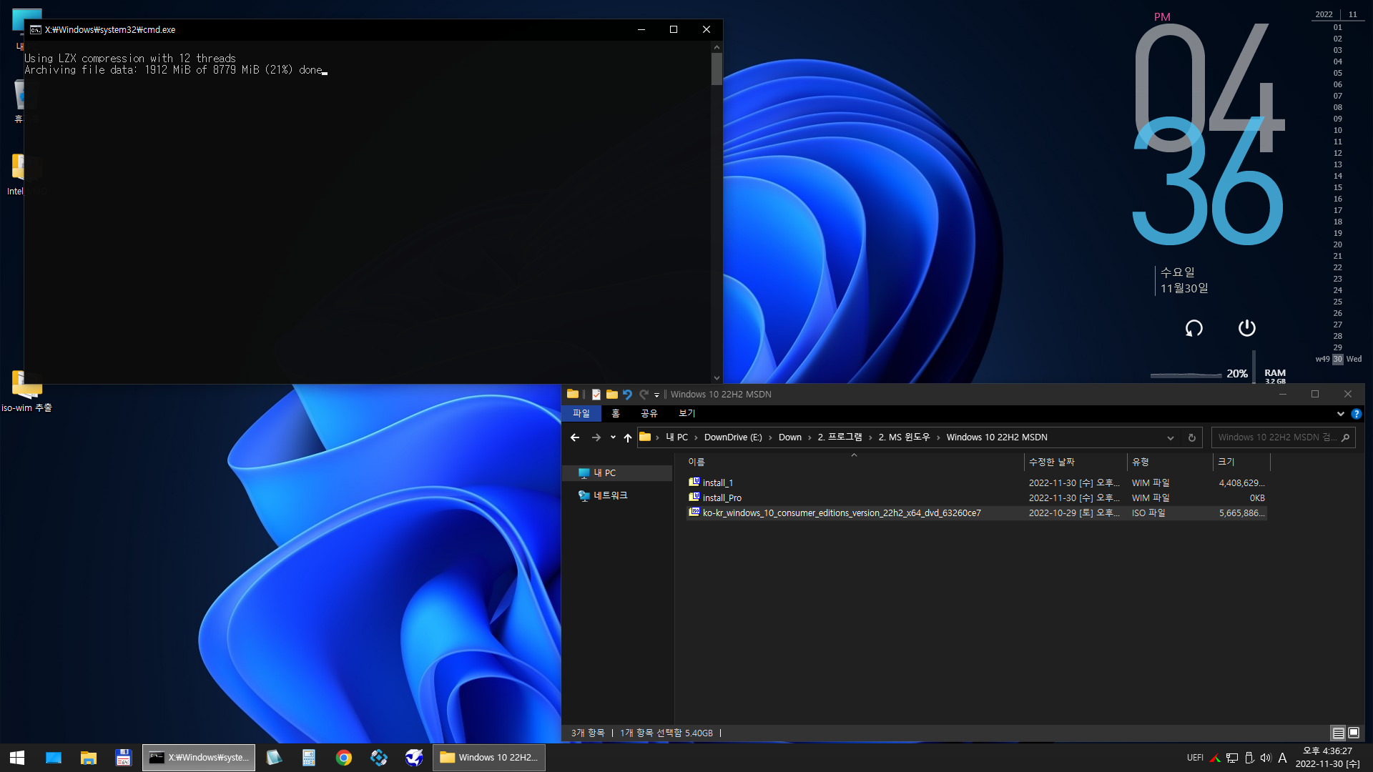This screenshot has width=1373, height=772.
Task: Select the install_Pro WIM file
Action: [x=976, y=498]
